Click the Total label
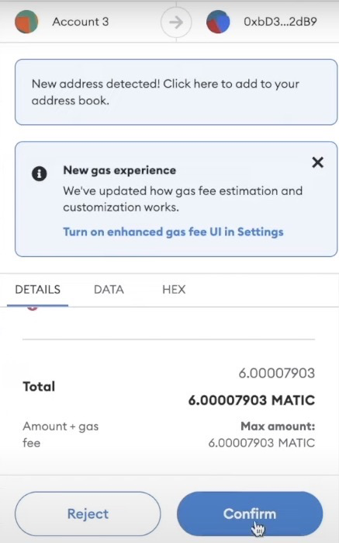This screenshot has width=339, height=543. click(39, 387)
